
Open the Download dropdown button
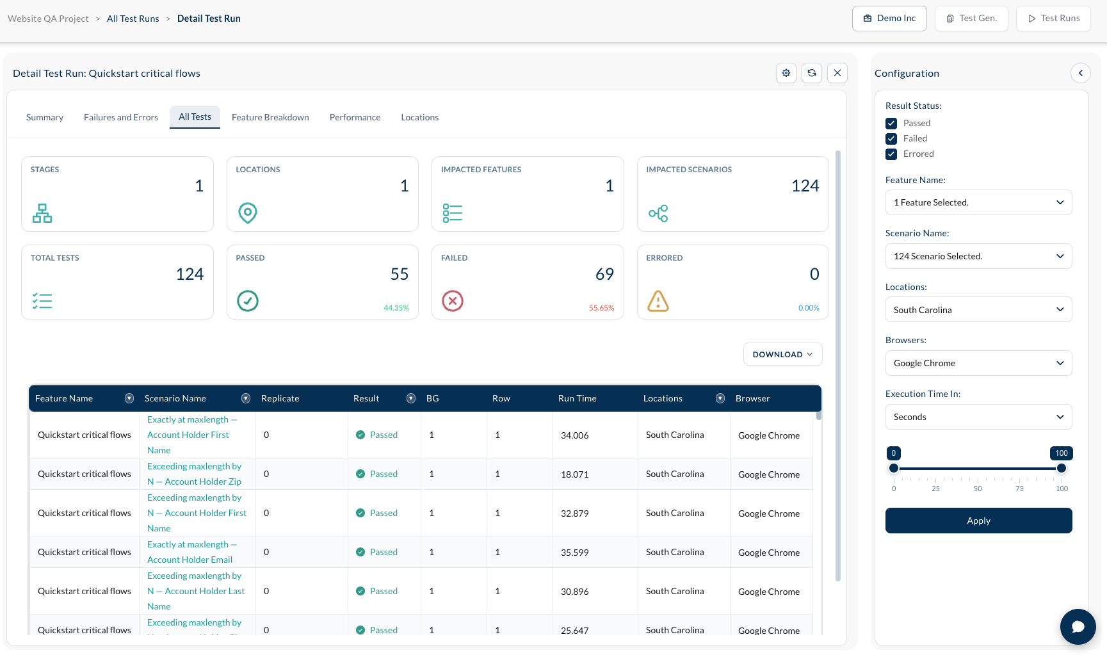[782, 354]
